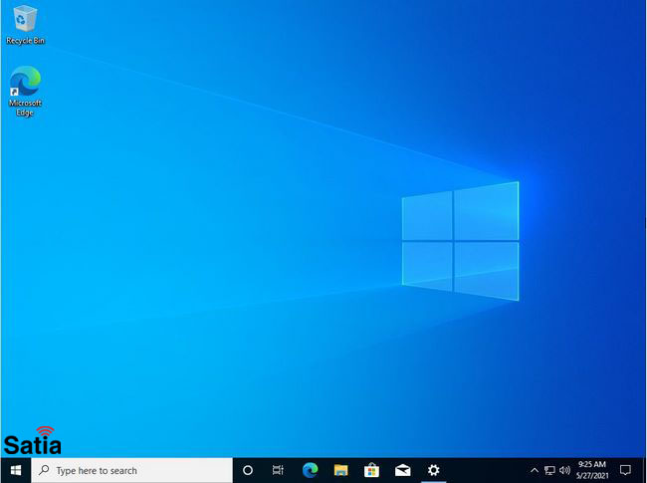Open the Recycle Bin desktop icon
The width and height of the screenshot is (647, 483).
coord(25,25)
